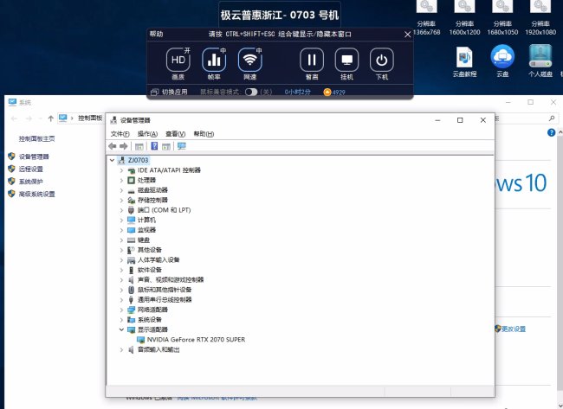Open 云盘 desktop icon
Viewport: 563px width, 409px height.
point(502,61)
